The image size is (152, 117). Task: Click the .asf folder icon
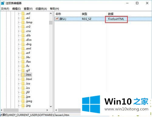pos(23,13)
